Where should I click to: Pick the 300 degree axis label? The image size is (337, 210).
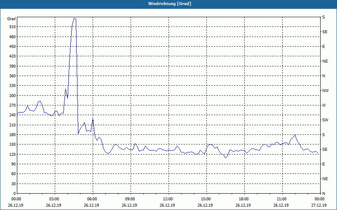13,96
